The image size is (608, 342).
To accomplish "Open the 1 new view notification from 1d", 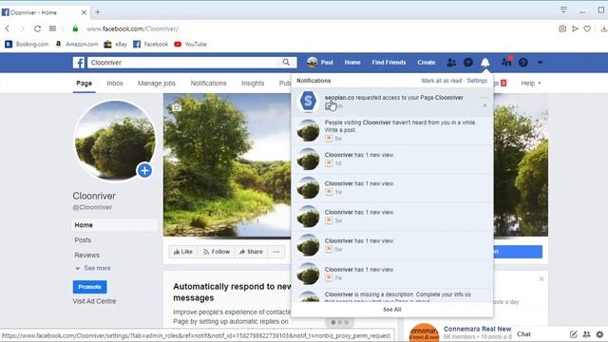I will (392, 159).
